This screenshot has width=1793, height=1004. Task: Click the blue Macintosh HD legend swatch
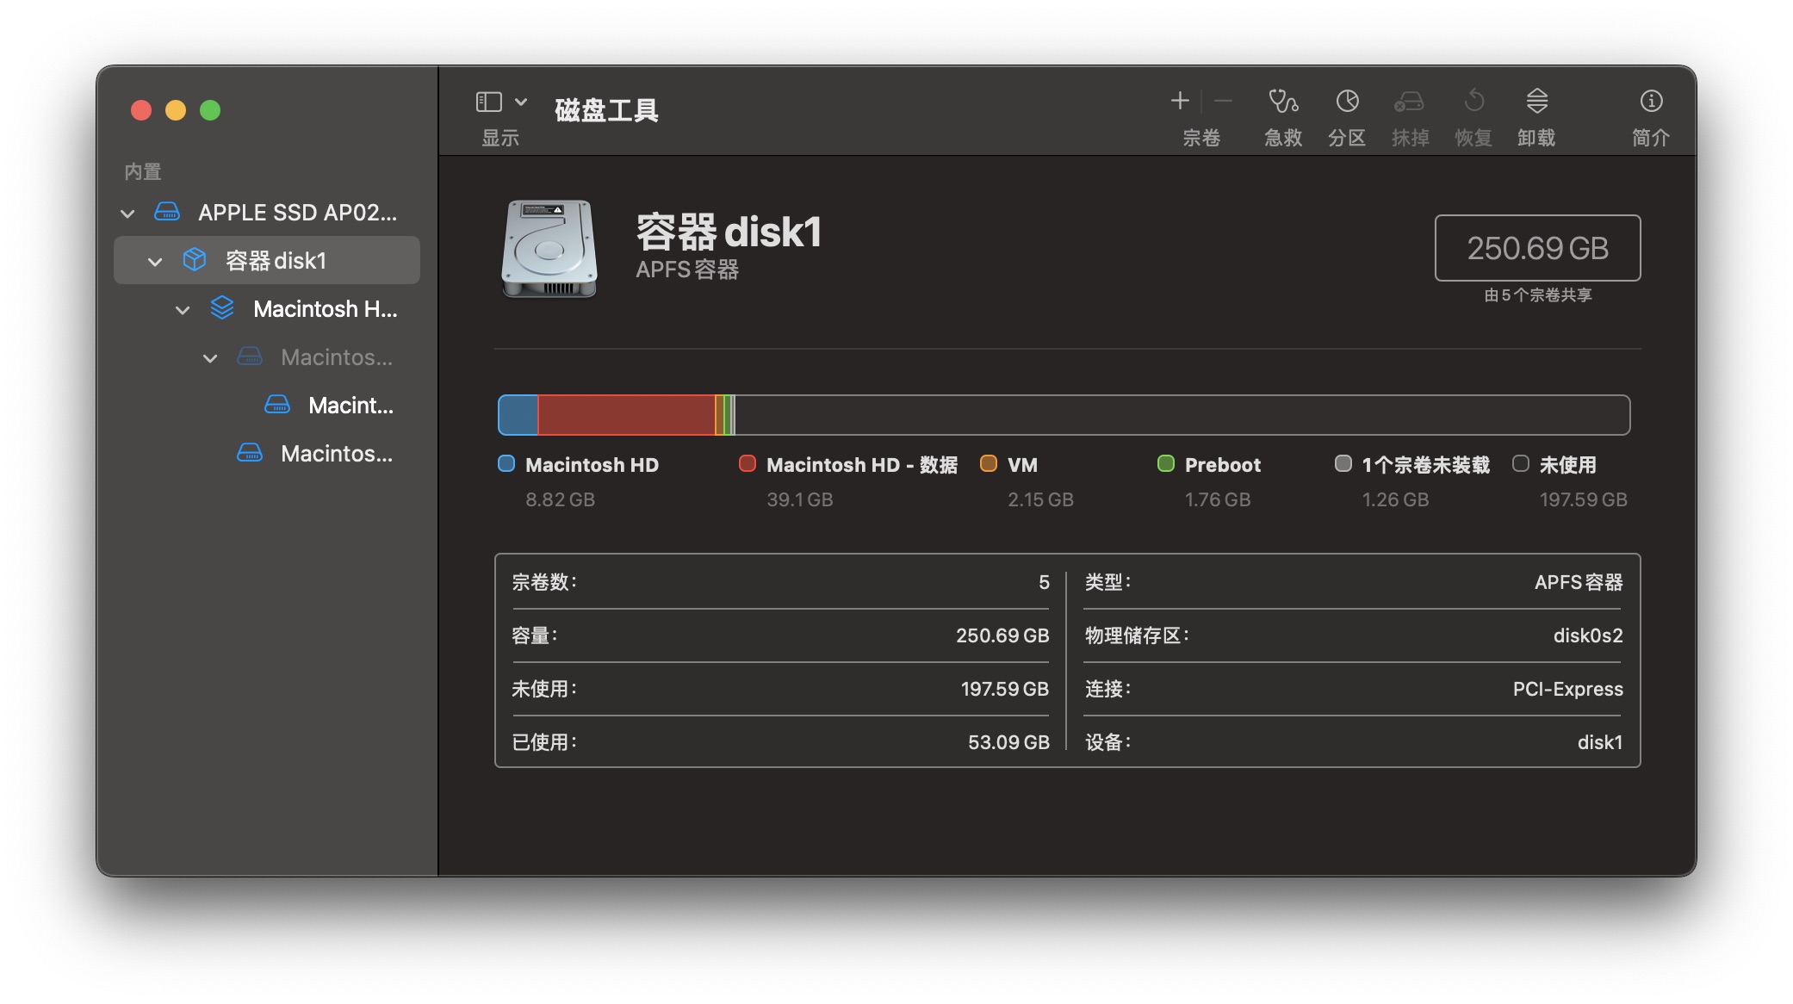[506, 464]
